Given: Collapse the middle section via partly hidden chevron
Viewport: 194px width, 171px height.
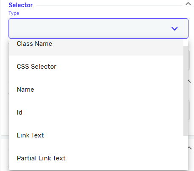Looking at the screenshot, I should point(189,81).
